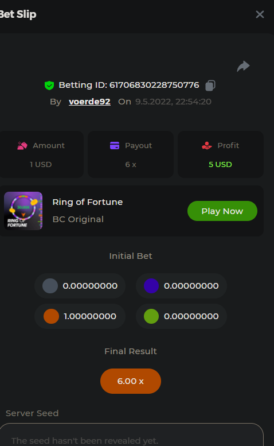Click the red Profit hand icon
274x446 pixels.
point(207,146)
